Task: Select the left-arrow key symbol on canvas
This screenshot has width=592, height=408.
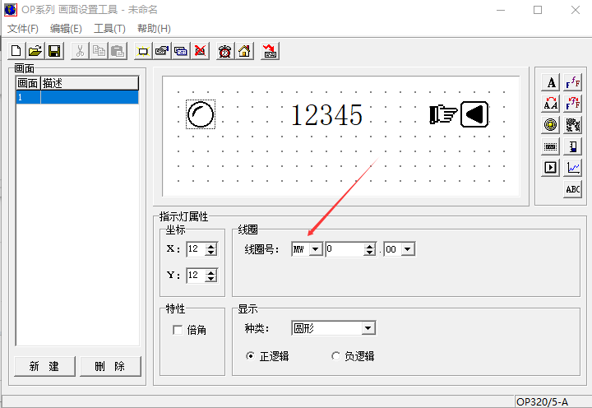Action: (474, 114)
